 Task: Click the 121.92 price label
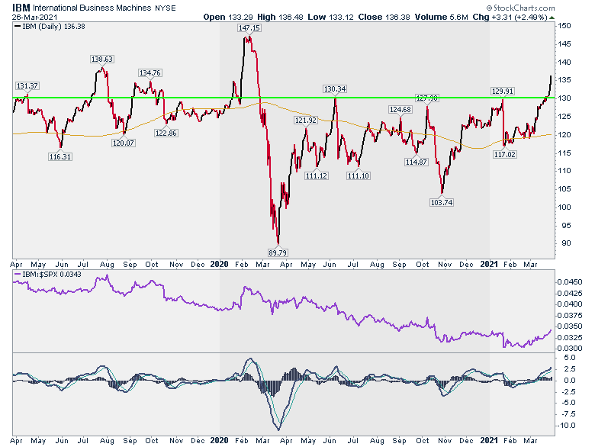305,121
